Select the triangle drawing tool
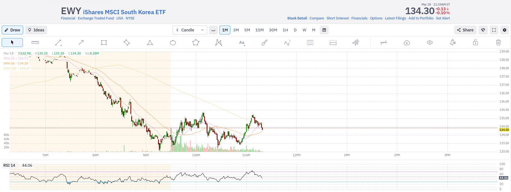Screen dimensions: 511x192 click(x=150, y=43)
